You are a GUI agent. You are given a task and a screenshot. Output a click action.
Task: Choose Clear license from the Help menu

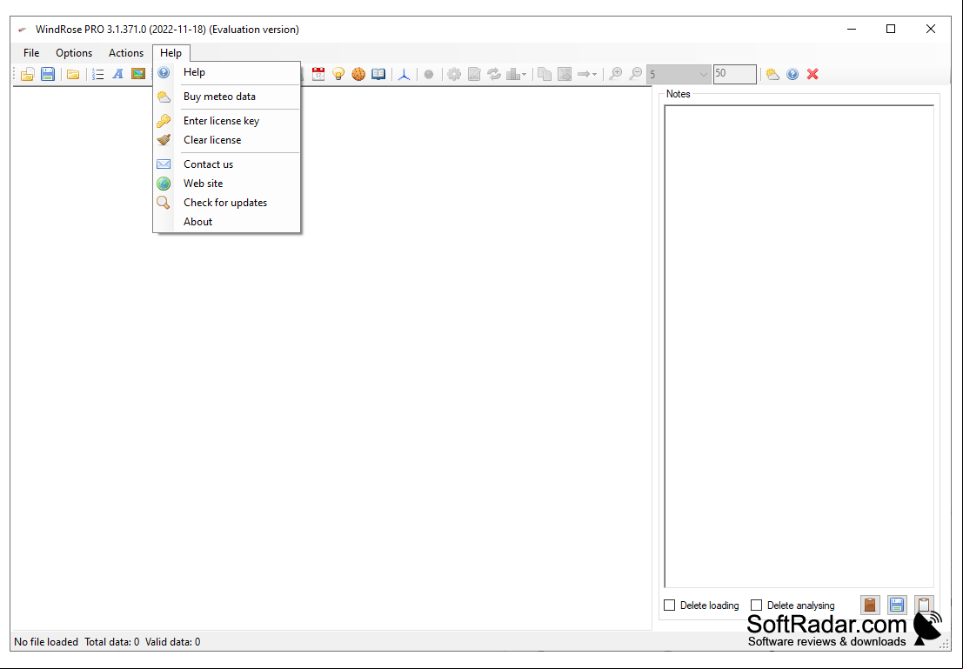(x=227, y=140)
